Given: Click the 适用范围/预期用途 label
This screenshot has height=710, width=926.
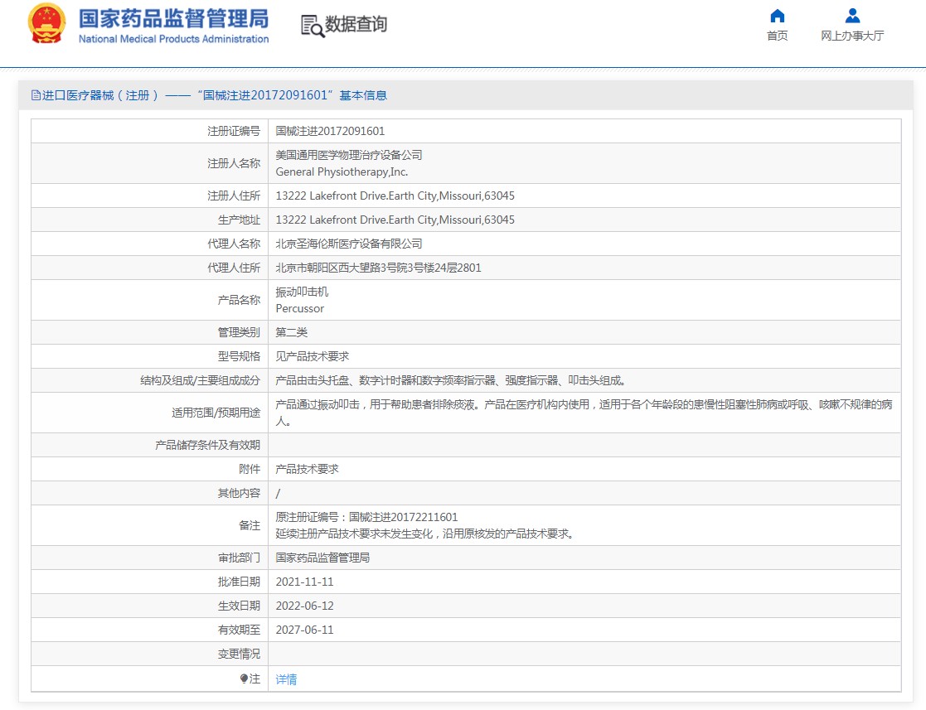Looking at the screenshot, I should [216, 413].
